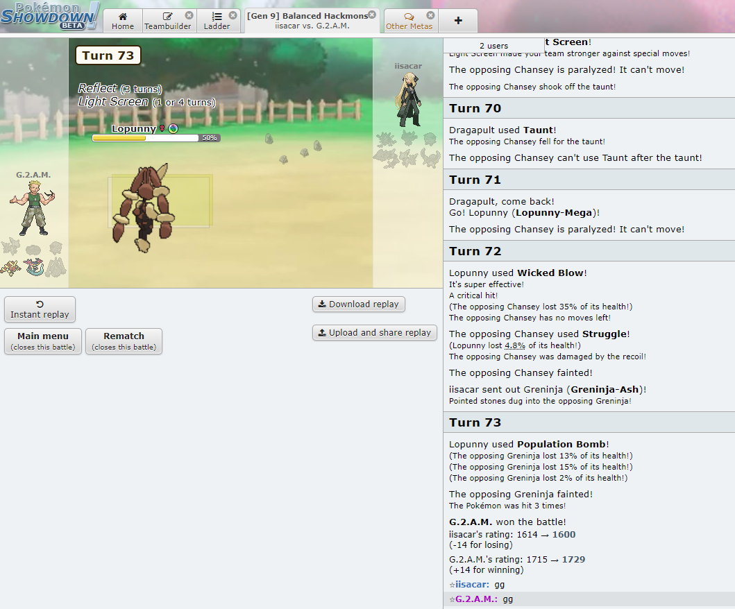This screenshot has width=735, height=609.
Task: Click the Dragapult icon in G.2.A.M.'s team
Action: point(34,267)
